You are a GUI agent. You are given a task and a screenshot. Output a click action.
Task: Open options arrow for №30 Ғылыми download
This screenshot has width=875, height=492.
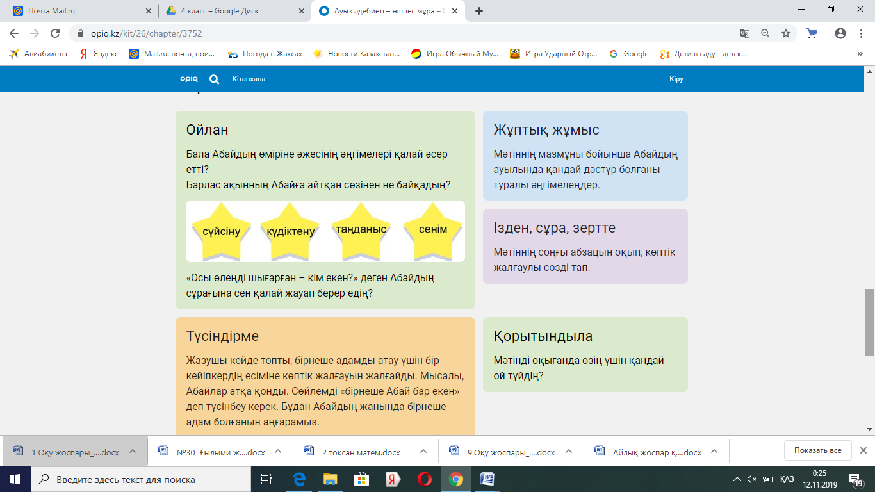coord(278,451)
